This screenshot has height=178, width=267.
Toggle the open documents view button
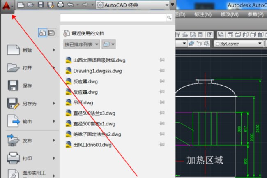point(52,33)
